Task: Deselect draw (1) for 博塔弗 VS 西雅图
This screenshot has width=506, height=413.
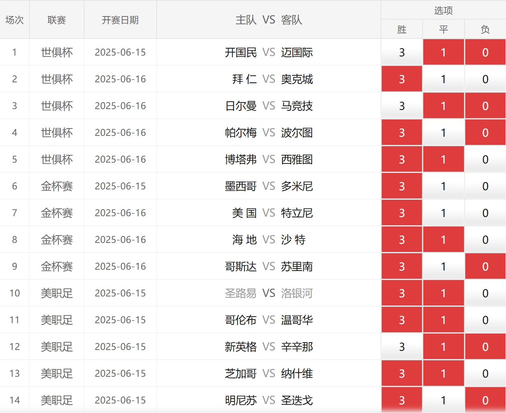Action: pos(443,159)
